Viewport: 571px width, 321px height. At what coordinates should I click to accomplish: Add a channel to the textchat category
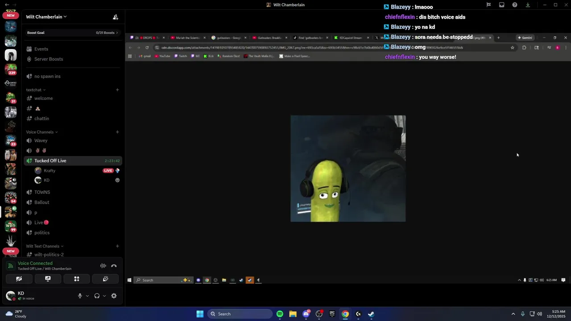(x=117, y=90)
